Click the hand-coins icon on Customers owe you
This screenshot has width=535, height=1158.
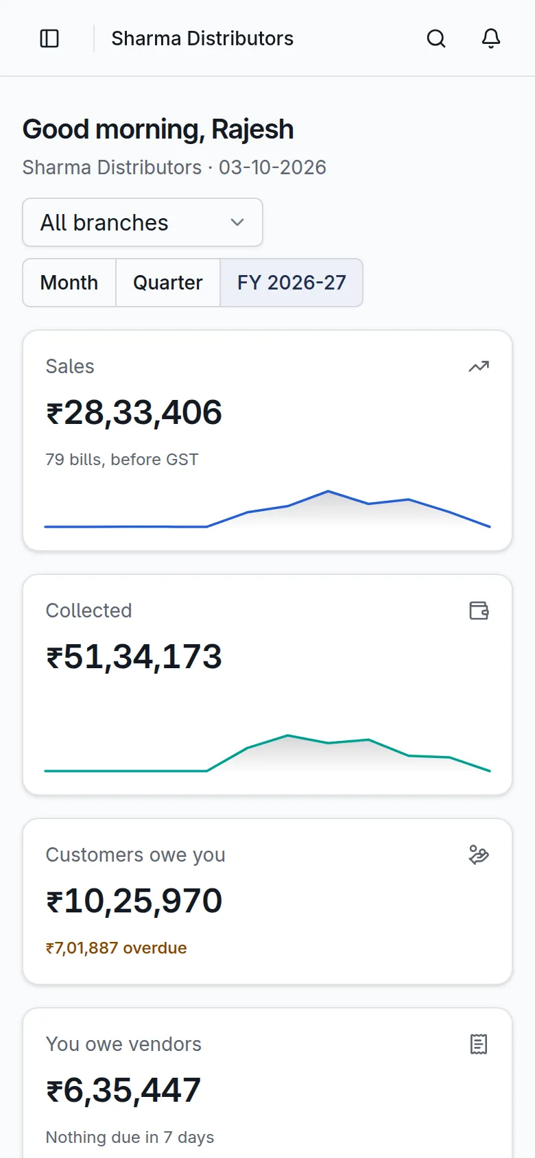[479, 855]
